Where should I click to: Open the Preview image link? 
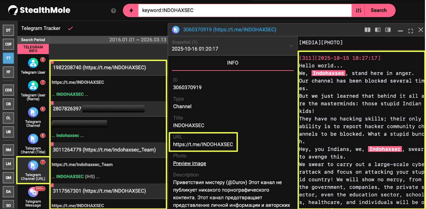189,164
